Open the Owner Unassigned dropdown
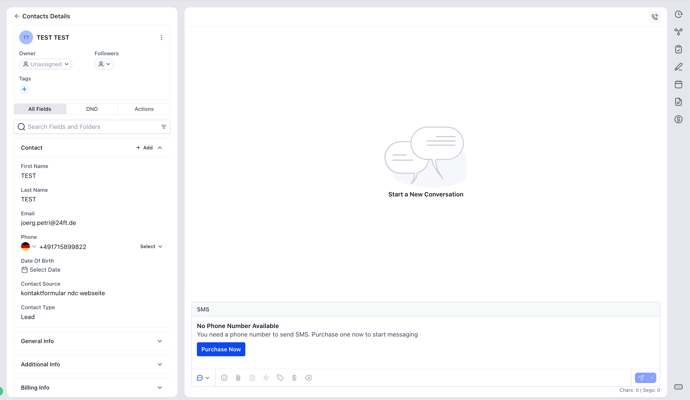690x400 pixels. coord(46,64)
